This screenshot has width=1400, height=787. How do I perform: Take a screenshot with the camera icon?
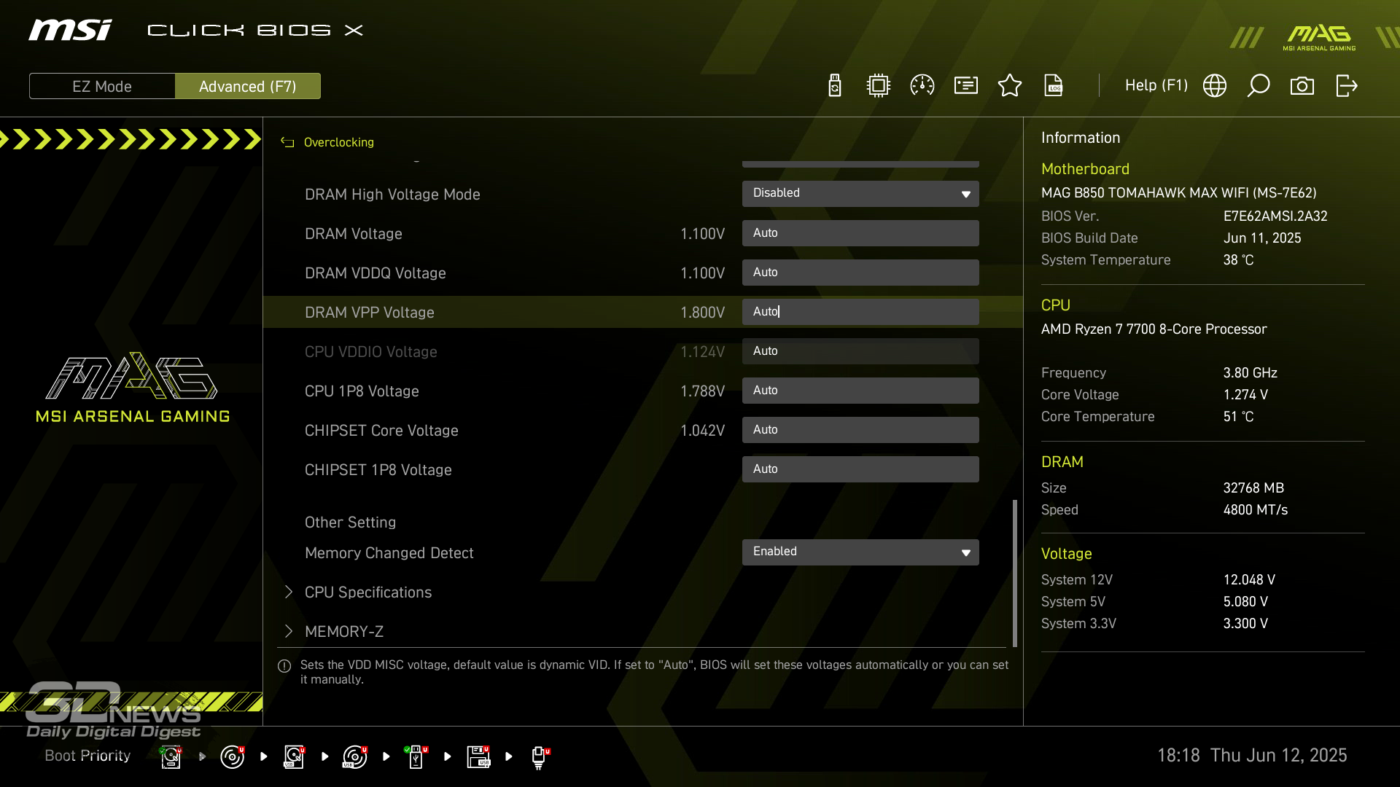pos(1302,86)
